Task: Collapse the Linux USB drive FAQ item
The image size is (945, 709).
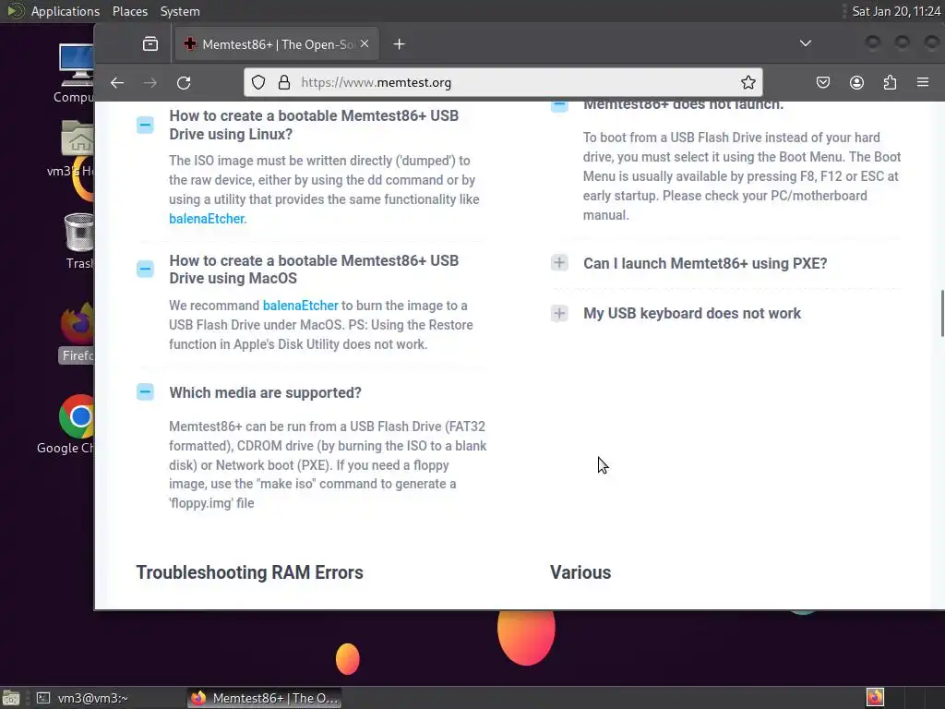Action: (x=145, y=125)
